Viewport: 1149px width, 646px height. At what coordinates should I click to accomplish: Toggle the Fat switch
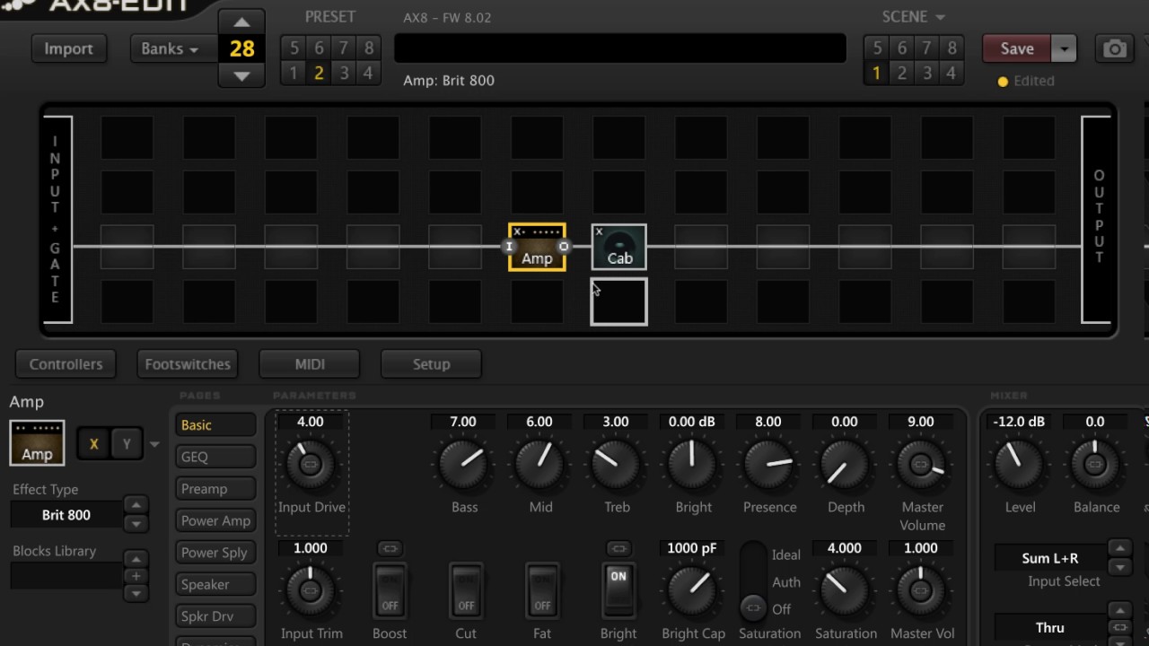click(542, 590)
